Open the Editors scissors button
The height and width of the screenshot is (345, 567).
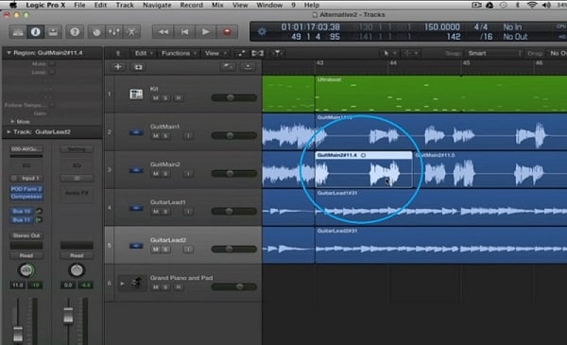point(131,32)
